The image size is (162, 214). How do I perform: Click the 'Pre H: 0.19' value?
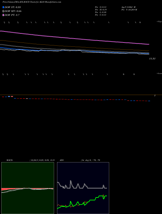(101, 10)
